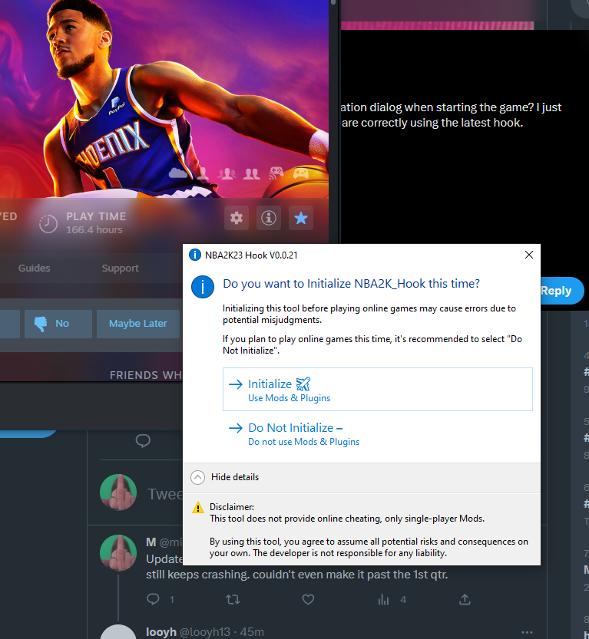Click tweet text 'still keeps crashing'

(x=197, y=575)
